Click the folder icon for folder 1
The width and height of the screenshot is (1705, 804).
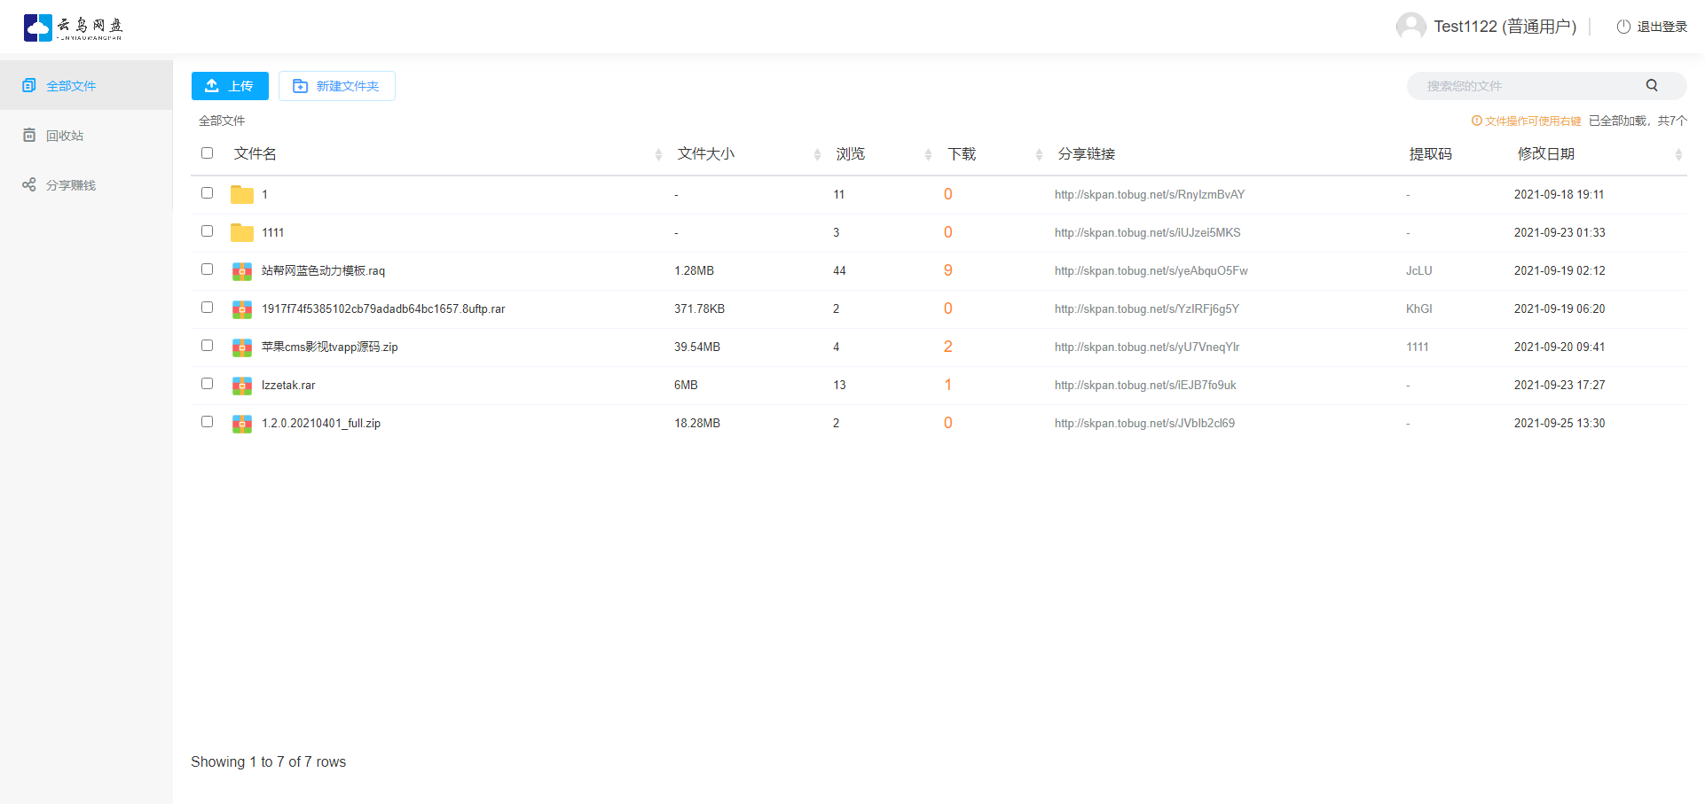tap(241, 194)
